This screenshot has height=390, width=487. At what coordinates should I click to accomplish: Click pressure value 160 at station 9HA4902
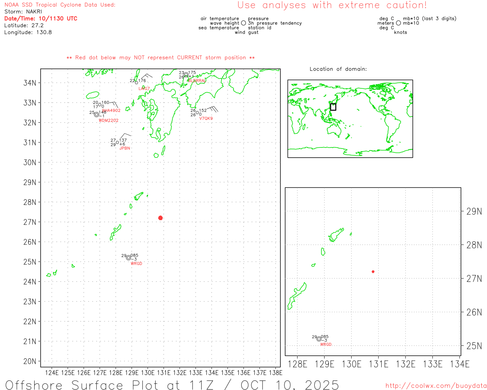105,102
